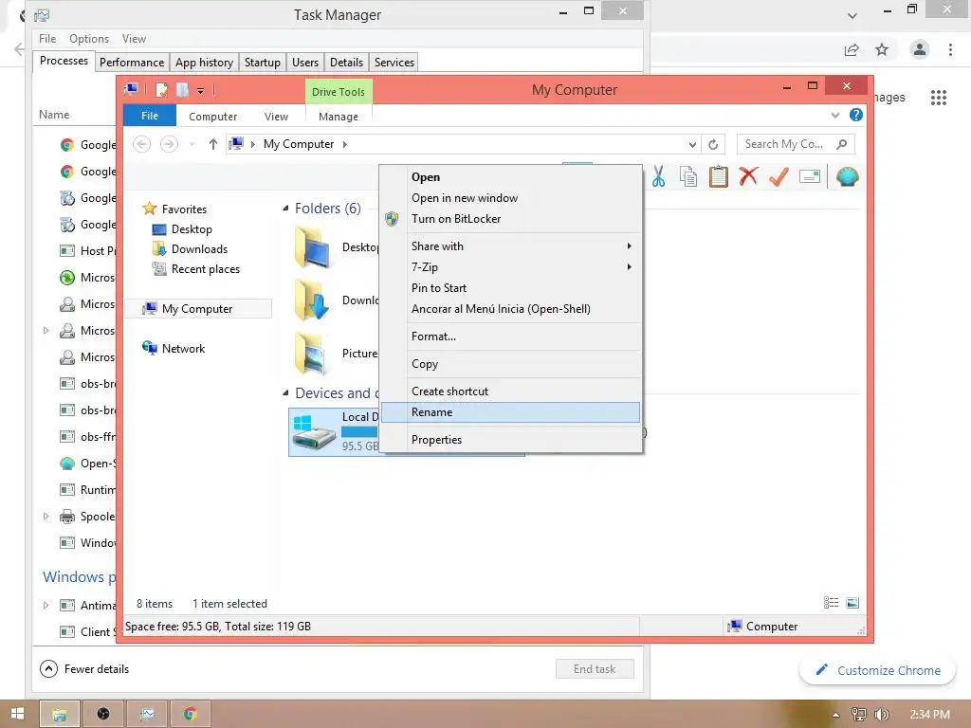Choose Properties from context menu
The width and height of the screenshot is (971, 728).
510,440
